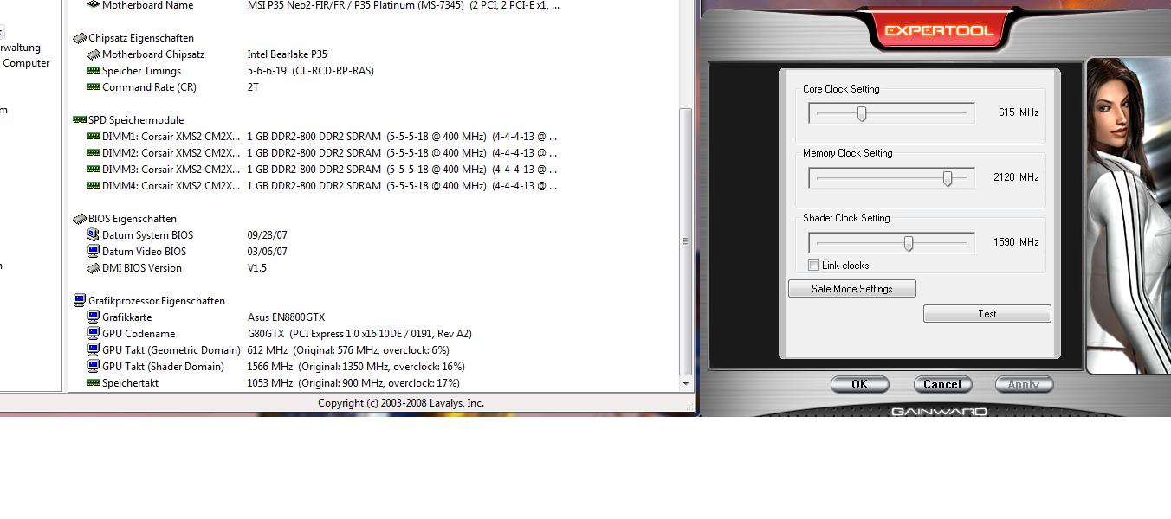Click the Speichertakt row memory icon
The image size is (1171, 519).
tap(94, 383)
